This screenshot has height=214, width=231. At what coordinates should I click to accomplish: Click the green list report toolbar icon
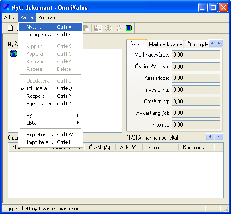[129, 28]
